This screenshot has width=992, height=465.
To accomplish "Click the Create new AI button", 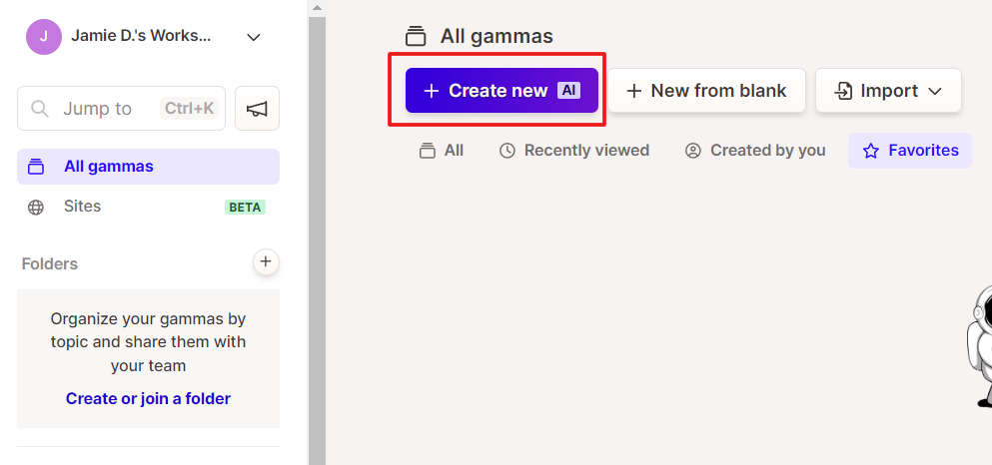I will click(501, 91).
